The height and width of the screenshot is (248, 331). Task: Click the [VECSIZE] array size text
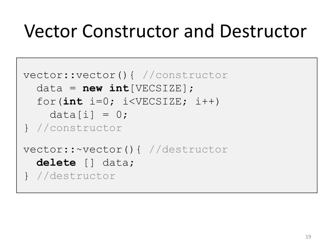(158, 88)
